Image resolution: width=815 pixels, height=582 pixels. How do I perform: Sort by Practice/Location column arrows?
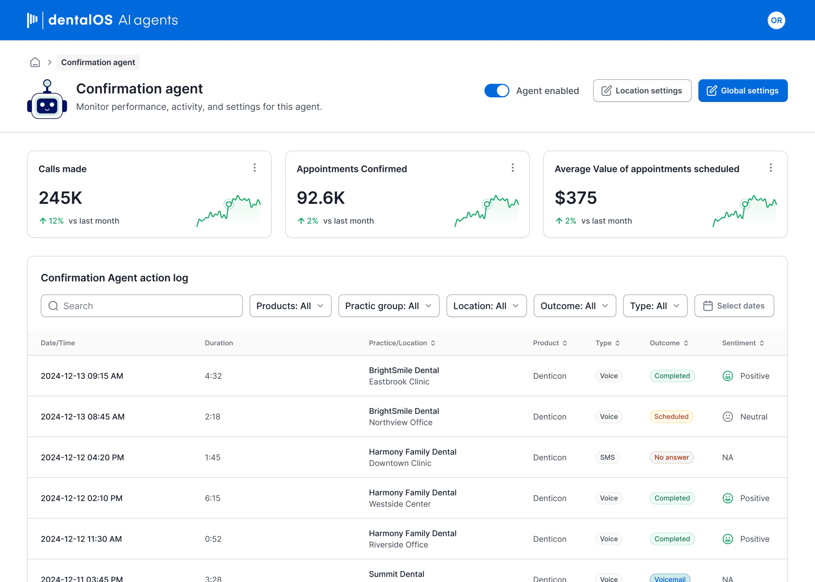433,343
